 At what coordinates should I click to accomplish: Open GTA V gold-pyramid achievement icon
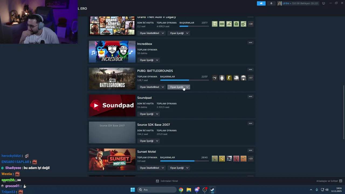229,24
